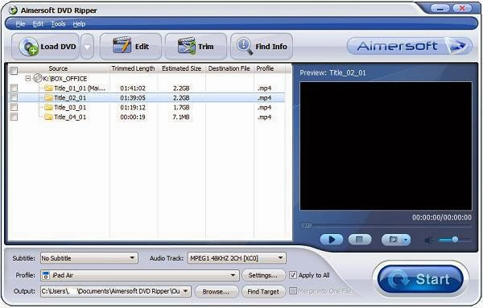This screenshot has height=308, width=483.
Task: Select the Title_01_01 (Mai... row
Action: 147,88
